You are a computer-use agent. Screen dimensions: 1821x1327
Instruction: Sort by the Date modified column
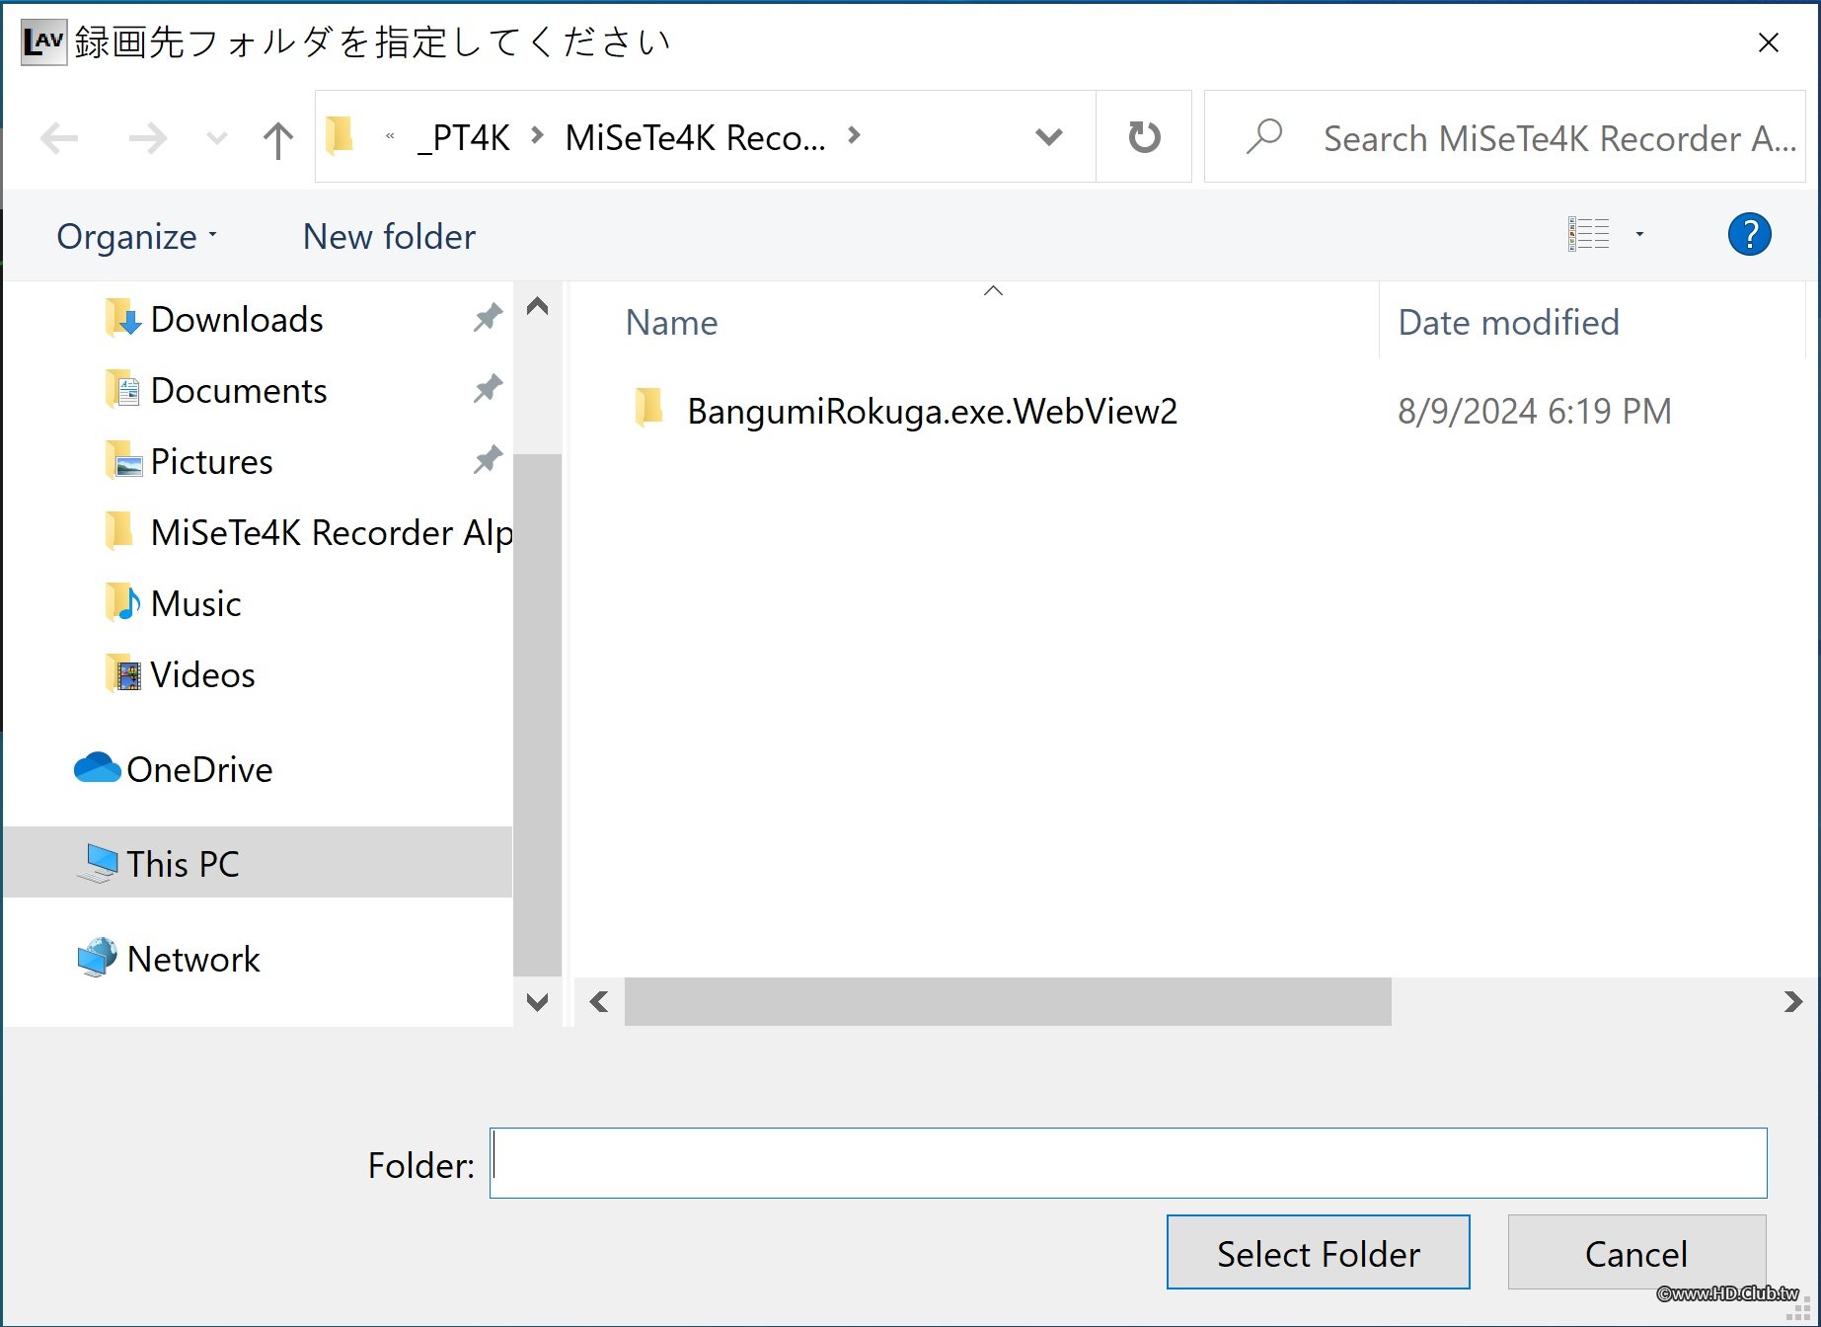pyautogui.click(x=1508, y=323)
